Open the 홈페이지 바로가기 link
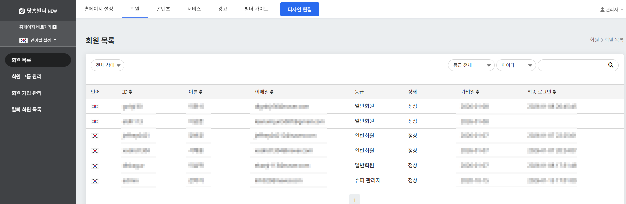Screen dimensions: 626x204 pyautogui.click(x=38, y=27)
